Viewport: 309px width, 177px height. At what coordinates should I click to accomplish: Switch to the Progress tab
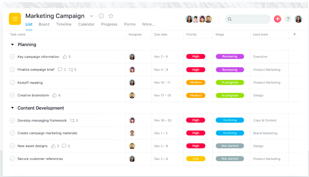click(109, 24)
